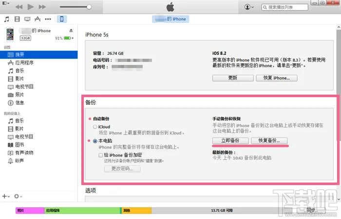Show more libraries via ellipsis icon
Viewport: 341px width, 219px height.
click(x=48, y=19)
